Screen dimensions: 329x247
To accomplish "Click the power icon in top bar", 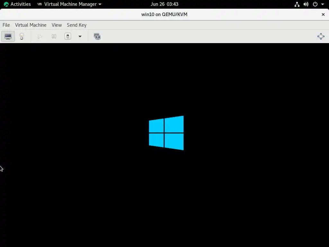I will [x=315, y=4].
